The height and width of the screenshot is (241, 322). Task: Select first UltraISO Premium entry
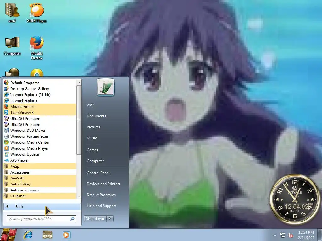click(40, 118)
